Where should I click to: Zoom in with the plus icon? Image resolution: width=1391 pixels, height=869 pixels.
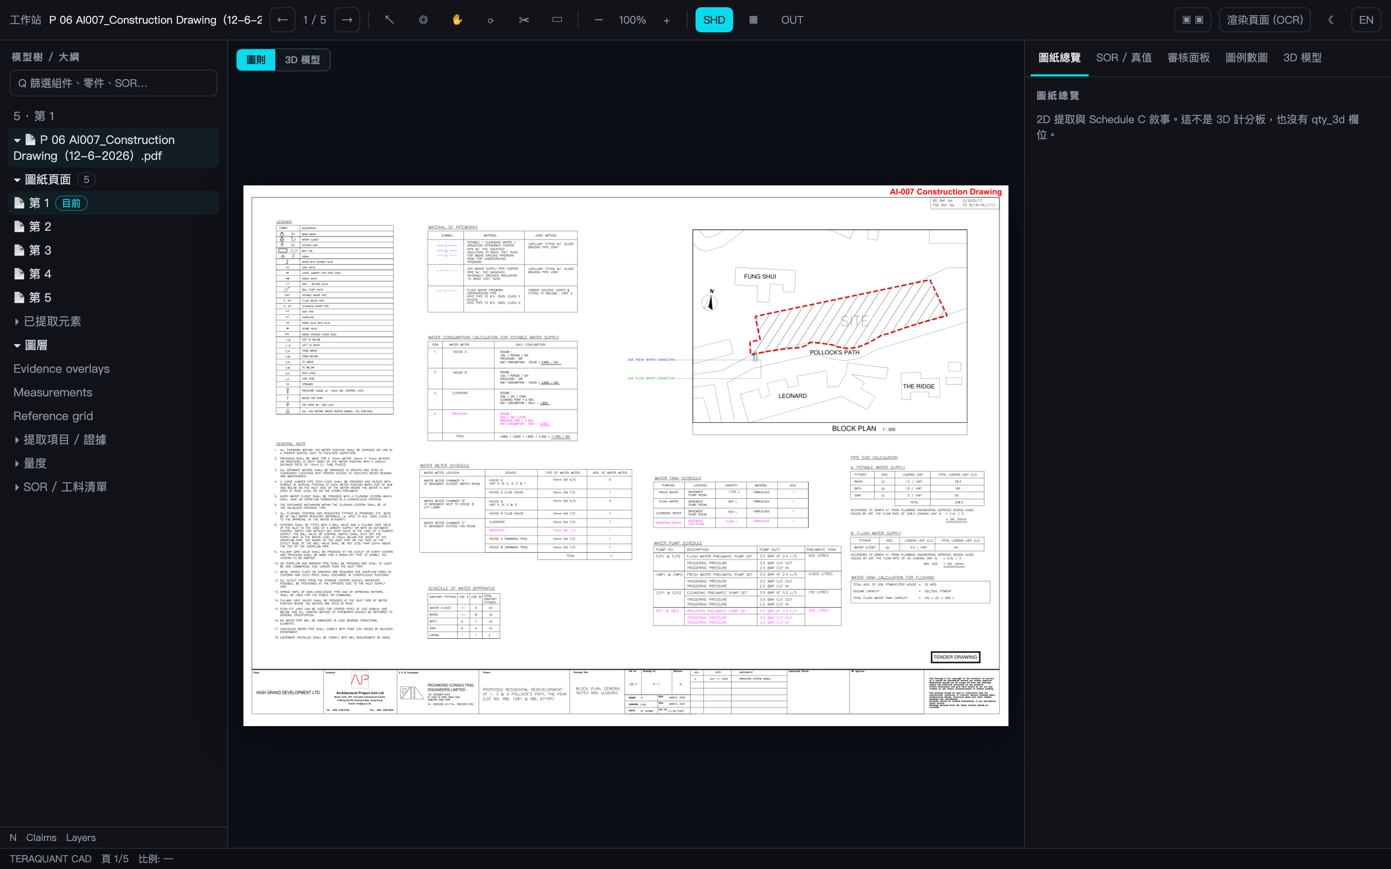click(x=666, y=20)
